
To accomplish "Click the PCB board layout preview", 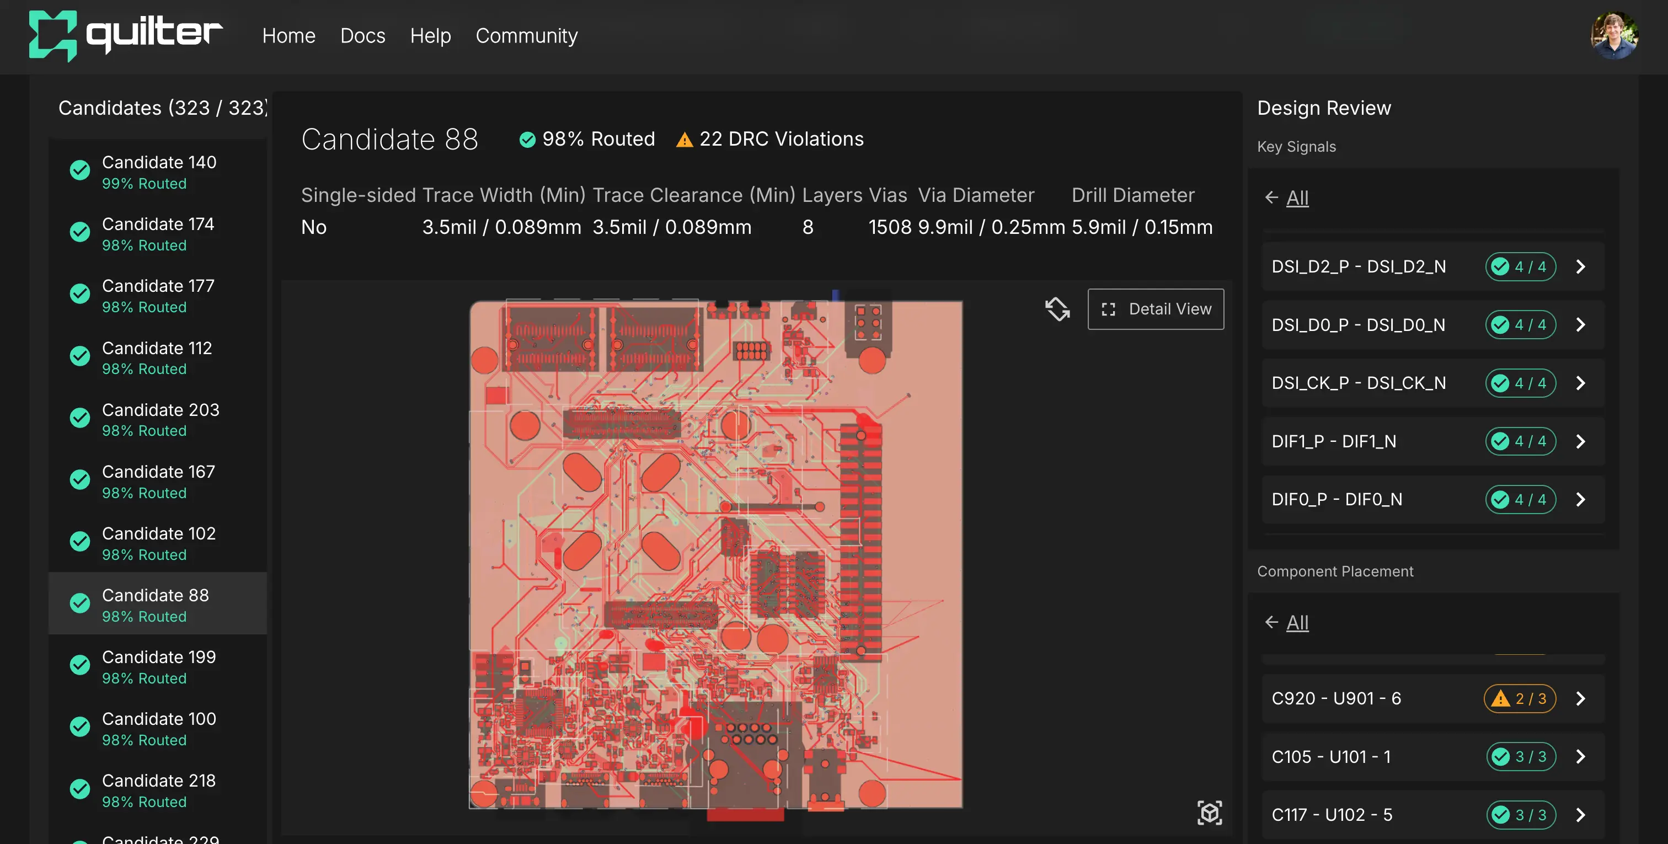I will point(715,554).
